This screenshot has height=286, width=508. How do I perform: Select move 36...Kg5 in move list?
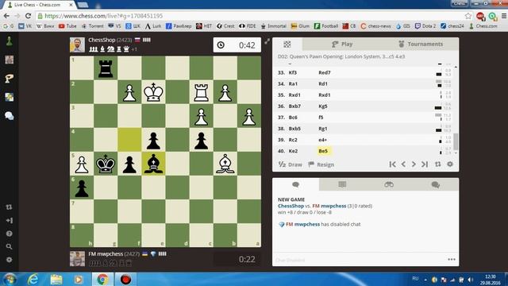click(323, 106)
